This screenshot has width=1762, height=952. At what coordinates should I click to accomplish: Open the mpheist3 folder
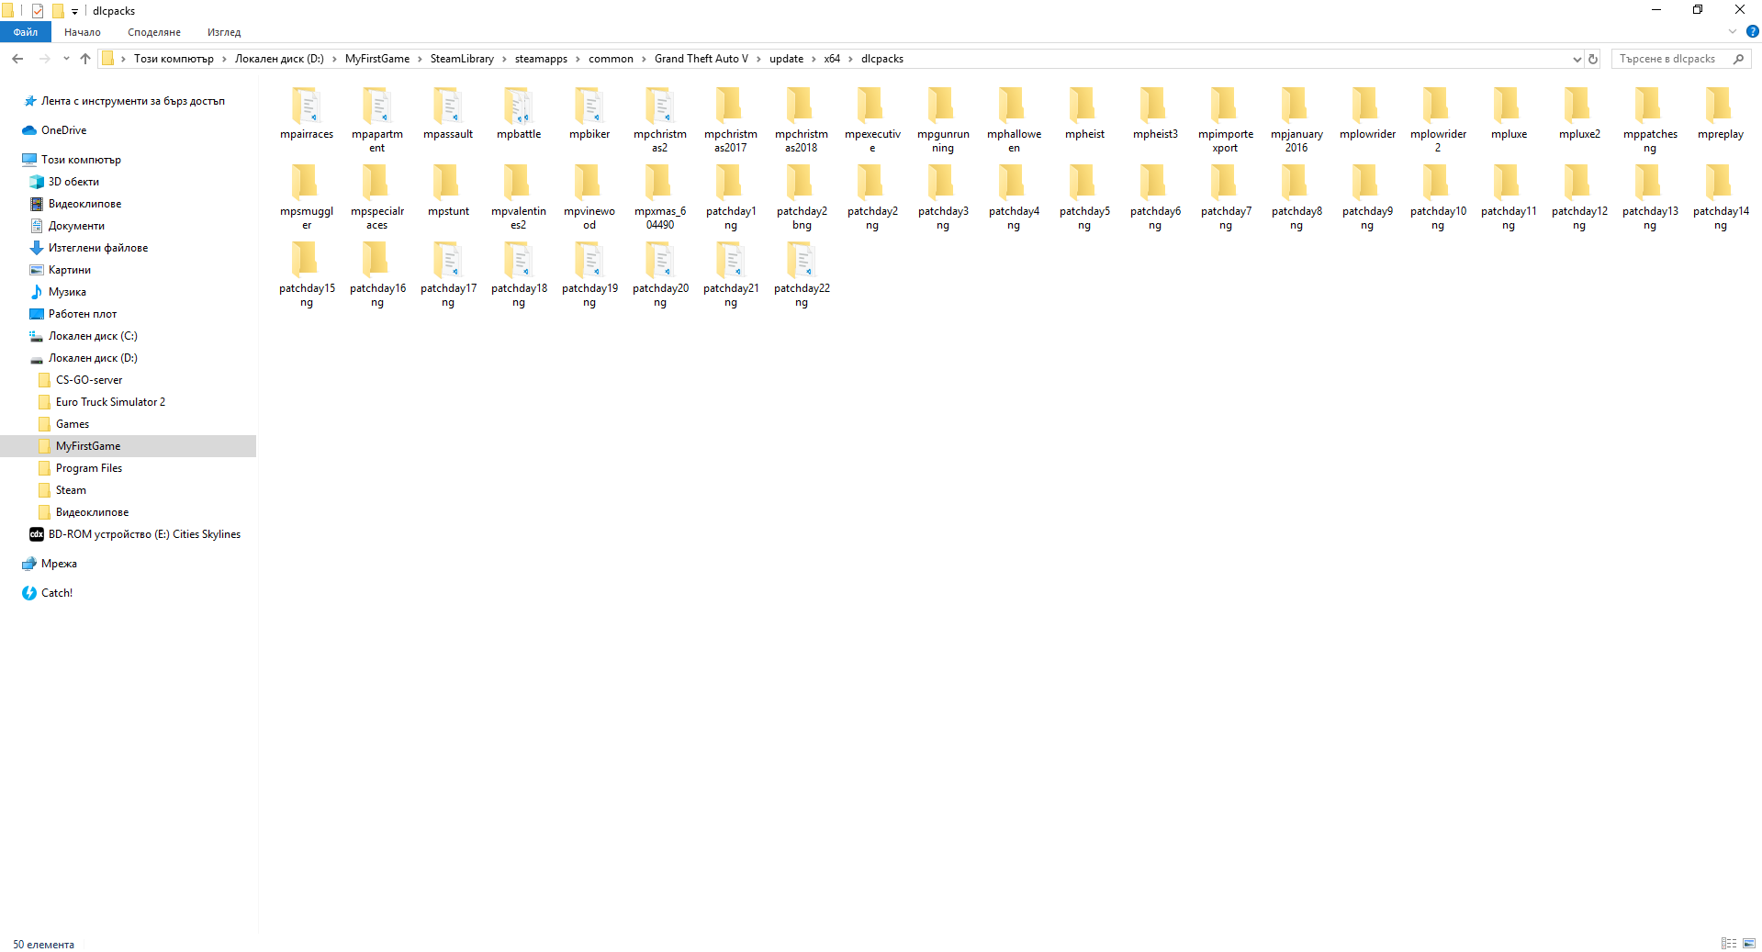tap(1154, 114)
